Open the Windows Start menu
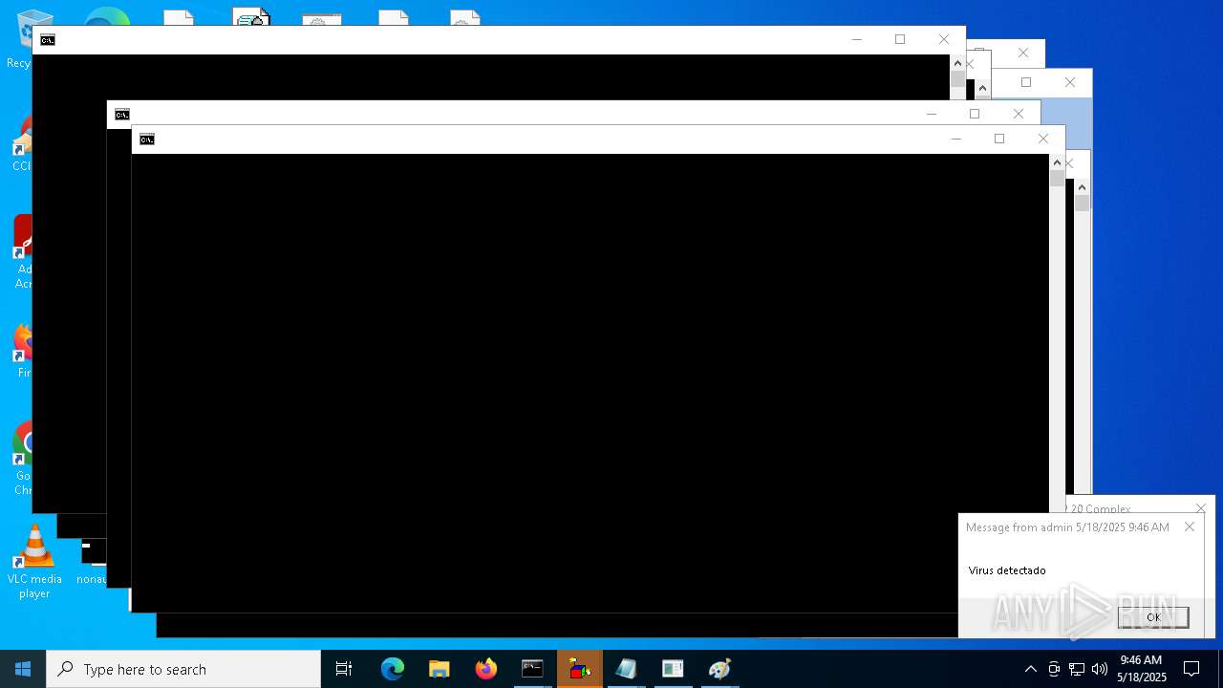The height and width of the screenshot is (688, 1223). (x=23, y=669)
